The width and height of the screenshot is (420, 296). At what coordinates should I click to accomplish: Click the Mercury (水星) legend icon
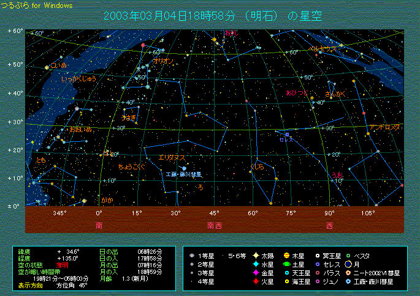pyautogui.click(x=255, y=264)
